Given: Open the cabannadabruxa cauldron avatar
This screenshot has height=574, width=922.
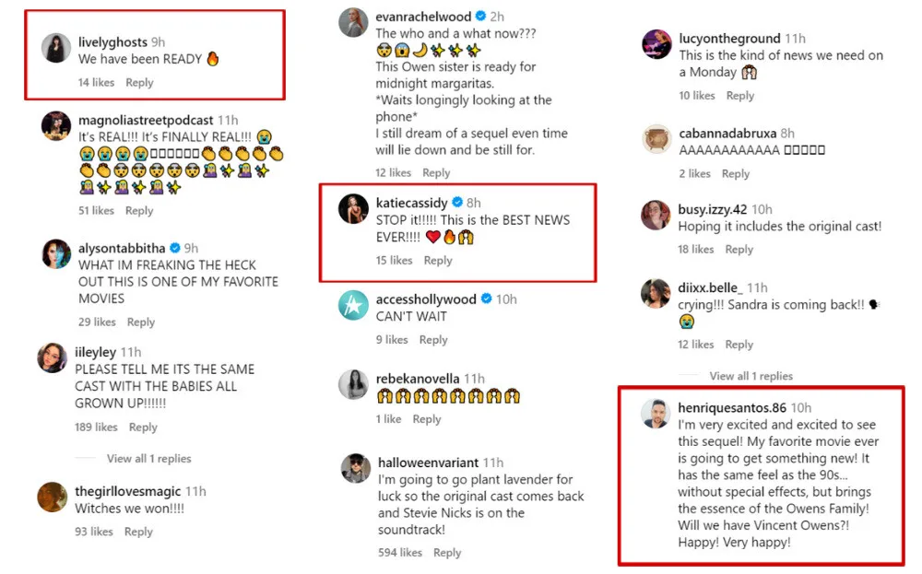Looking at the screenshot, I should click(656, 140).
